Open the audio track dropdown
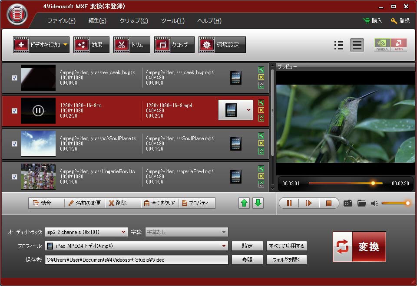The width and height of the screenshot is (417, 286). 124,232
